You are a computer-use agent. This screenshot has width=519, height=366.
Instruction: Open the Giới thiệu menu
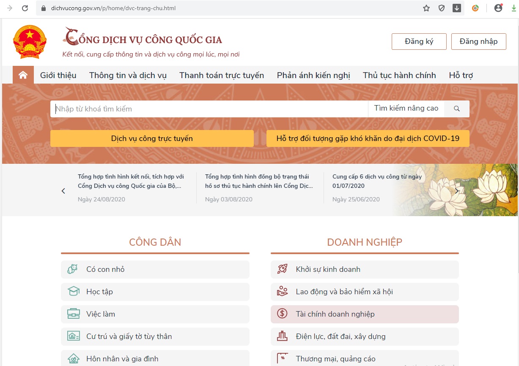pos(58,75)
